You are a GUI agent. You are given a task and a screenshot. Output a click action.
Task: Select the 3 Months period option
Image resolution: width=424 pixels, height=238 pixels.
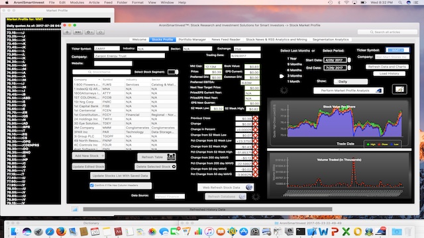(294, 76)
